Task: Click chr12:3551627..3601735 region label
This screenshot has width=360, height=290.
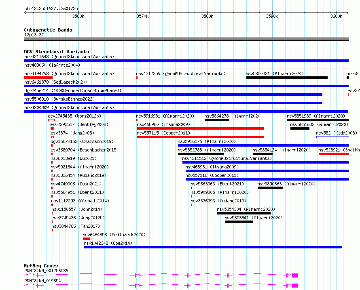Action: [x=51, y=9]
